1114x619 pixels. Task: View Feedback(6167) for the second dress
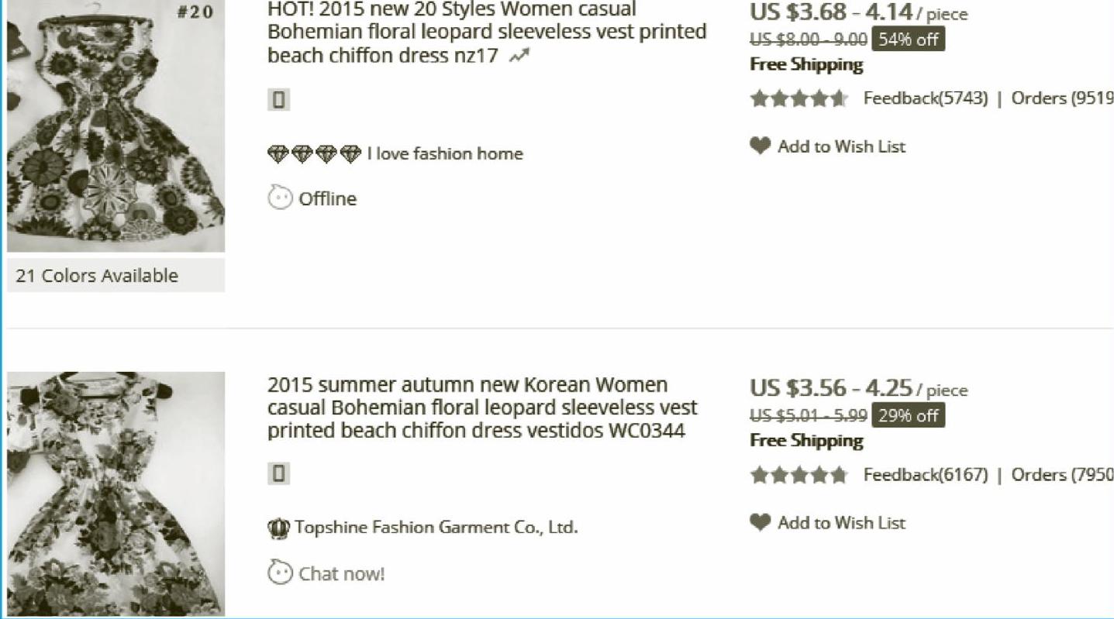coord(926,475)
